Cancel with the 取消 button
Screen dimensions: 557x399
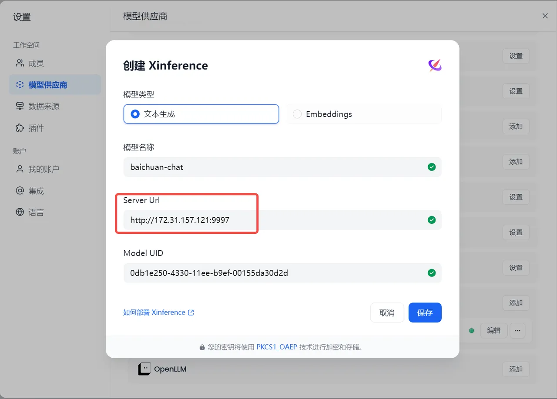point(387,313)
